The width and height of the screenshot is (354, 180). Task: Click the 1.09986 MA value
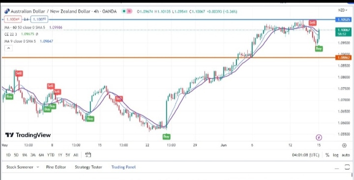(56, 28)
